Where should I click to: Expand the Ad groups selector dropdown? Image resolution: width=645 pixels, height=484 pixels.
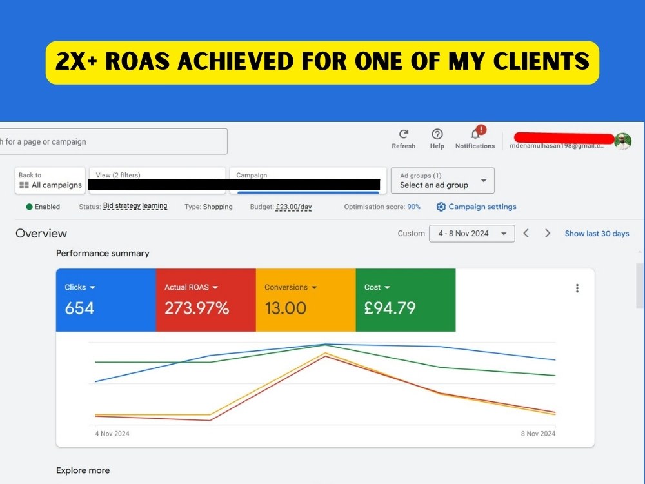(x=442, y=180)
